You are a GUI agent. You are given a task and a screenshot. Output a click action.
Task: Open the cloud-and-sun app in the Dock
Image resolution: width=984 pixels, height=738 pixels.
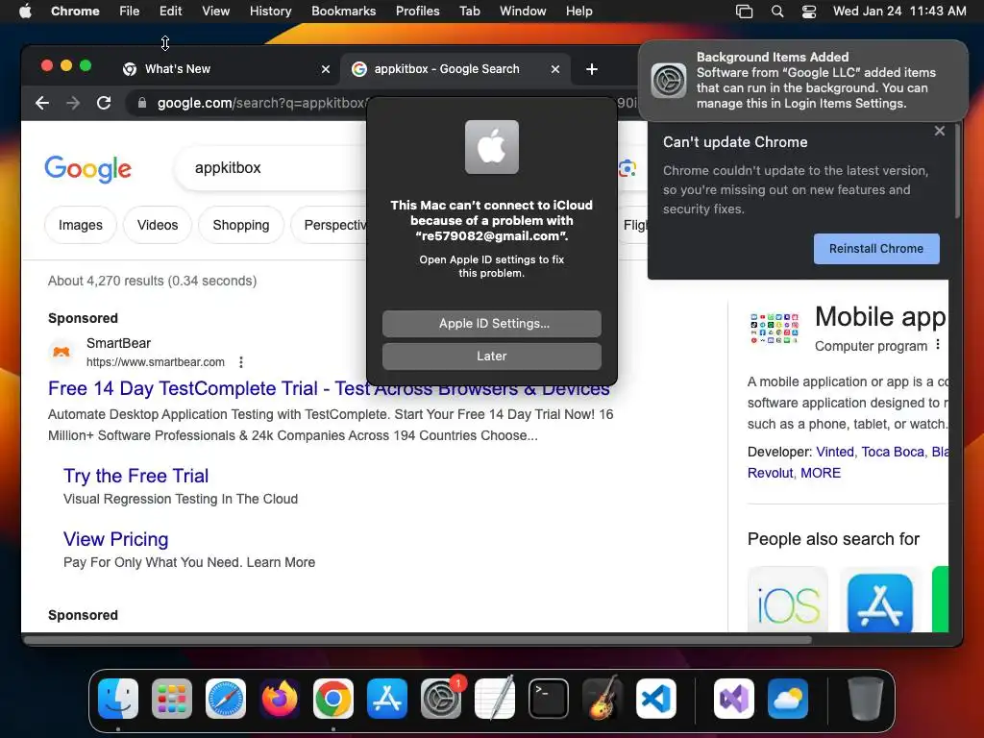(788, 699)
